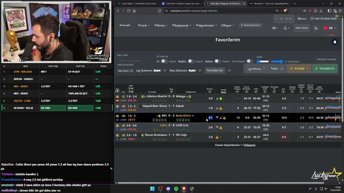Unfavorite the Hapoel Beer Sheva star
344x193 pixels.
click(x=117, y=106)
